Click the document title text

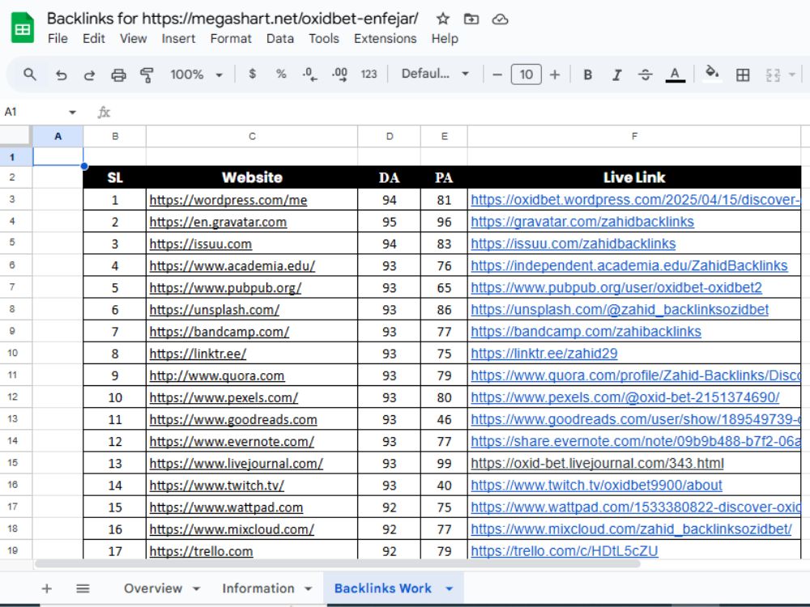(232, 19)
